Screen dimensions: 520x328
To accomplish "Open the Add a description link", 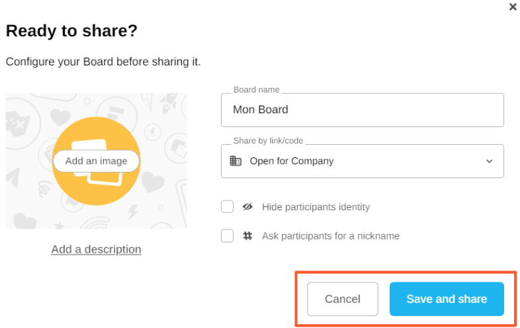I will tap(96, 249).
